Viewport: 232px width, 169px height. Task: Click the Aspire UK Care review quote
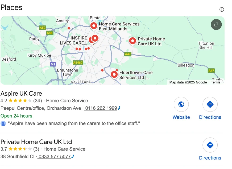pos(74,123)
